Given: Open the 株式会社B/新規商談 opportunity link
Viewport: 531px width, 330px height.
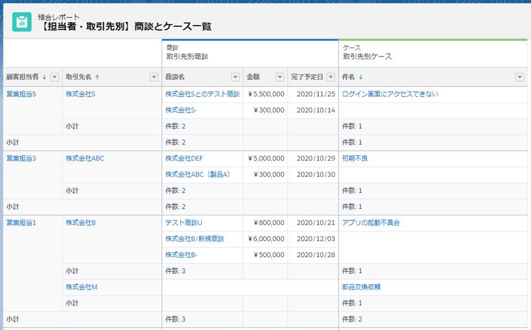Looking at the screenshot, I should coord(194,239).
